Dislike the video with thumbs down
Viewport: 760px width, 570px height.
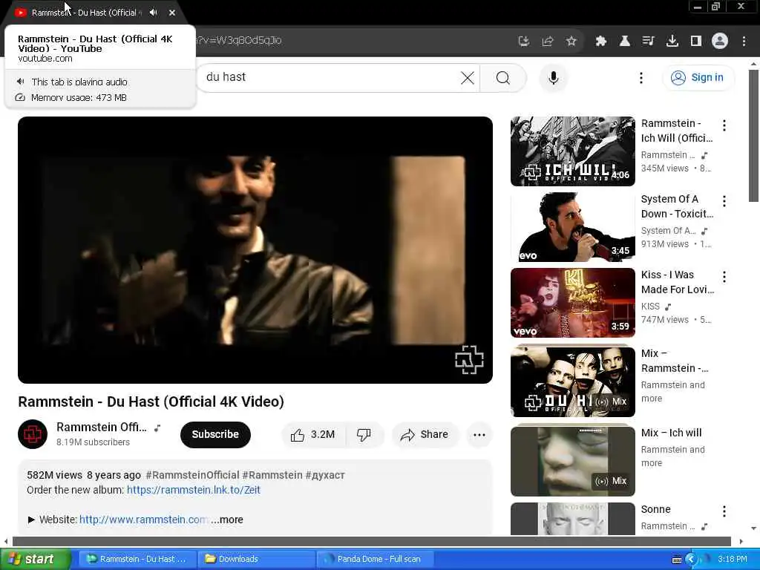pyautogui.click(x=364, y=435)
